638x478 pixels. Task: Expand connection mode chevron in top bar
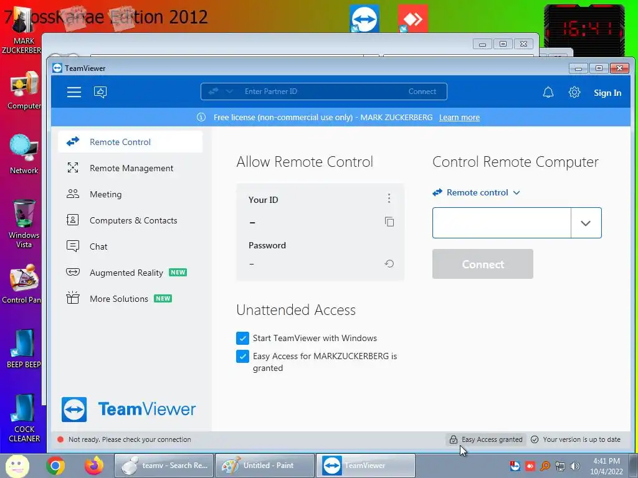coord(229,91)
